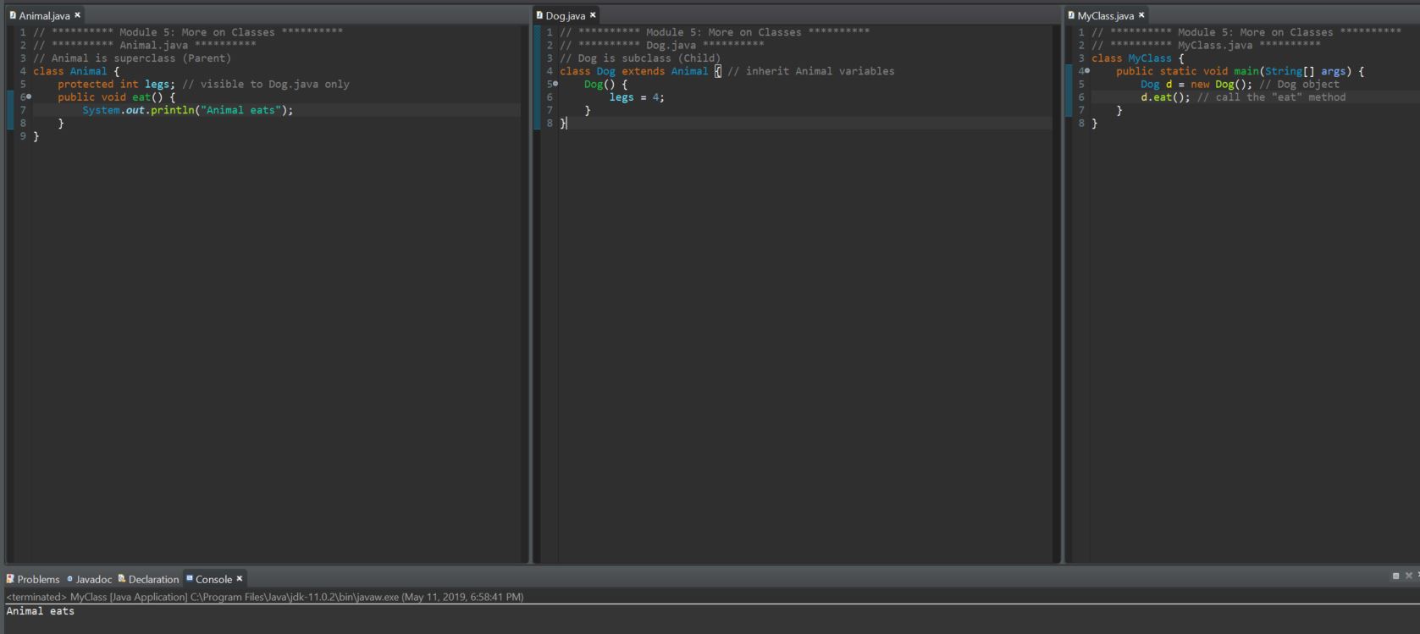Open the Problems view tab
Viewport: 1420px width, 634px height.
point(33,579)
